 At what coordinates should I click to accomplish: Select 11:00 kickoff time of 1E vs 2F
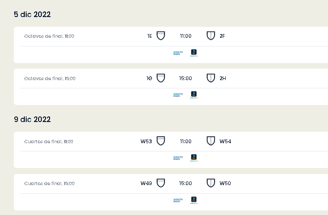coord(186,36)
